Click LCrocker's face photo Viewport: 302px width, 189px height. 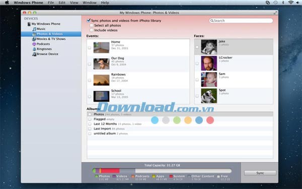tap(209, 64)
